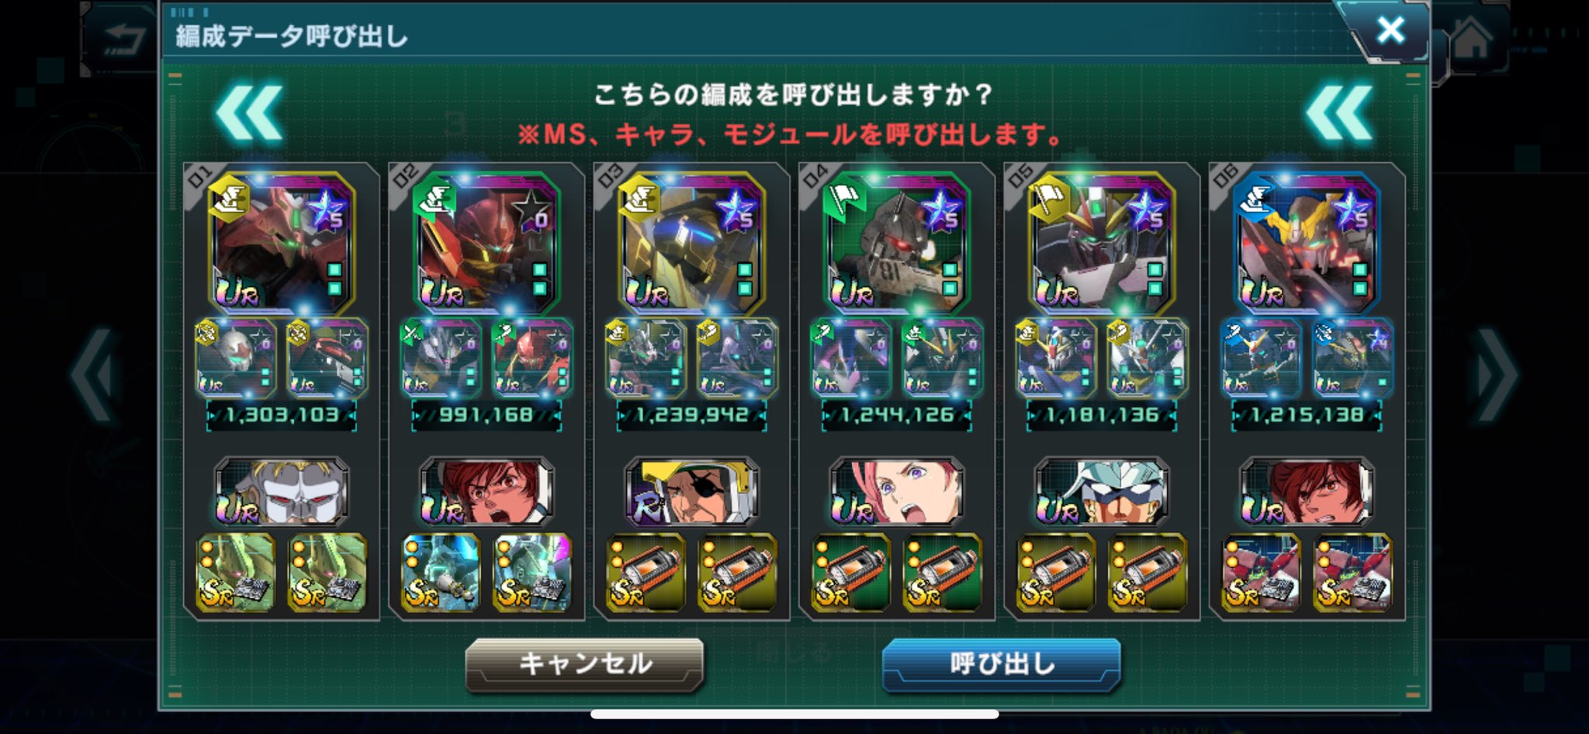Select slot 03 gold UR mobile suit

tap(692, 242)
